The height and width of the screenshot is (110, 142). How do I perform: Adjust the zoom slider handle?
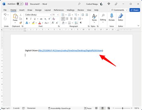pyautogui.click(x=123, y=108)
